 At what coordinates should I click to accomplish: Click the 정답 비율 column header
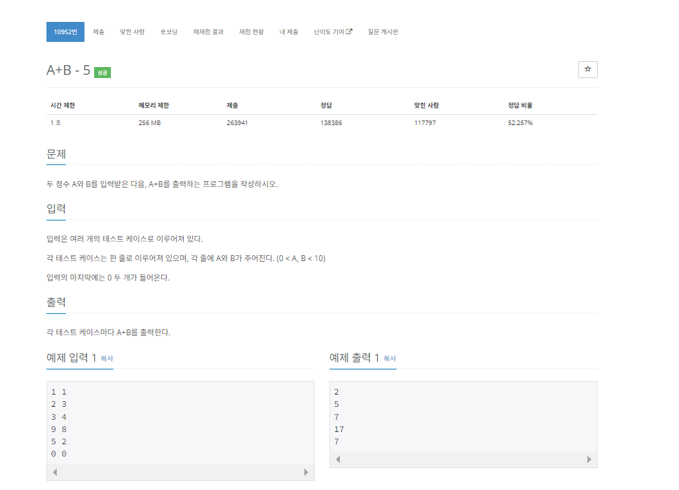(x=520, y=105)
